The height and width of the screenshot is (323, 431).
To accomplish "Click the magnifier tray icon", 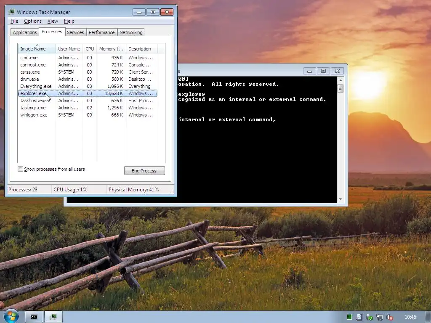I will (x=359, y=317).
